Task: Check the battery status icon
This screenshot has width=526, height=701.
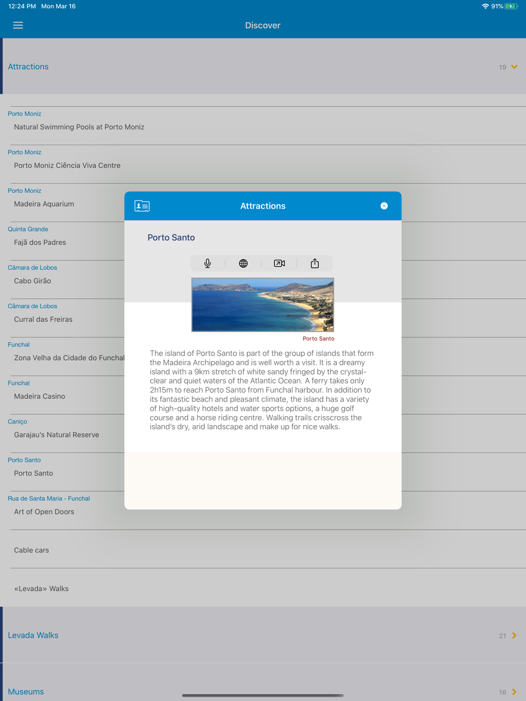Action: coord(511,6)
